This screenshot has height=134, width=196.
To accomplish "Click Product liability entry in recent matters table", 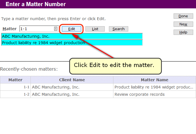I will (154, 87).
